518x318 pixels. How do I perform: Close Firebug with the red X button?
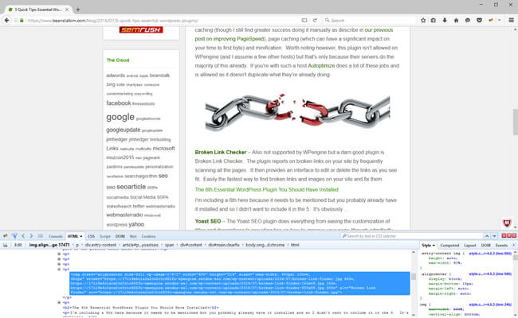(x=514, y=235)
